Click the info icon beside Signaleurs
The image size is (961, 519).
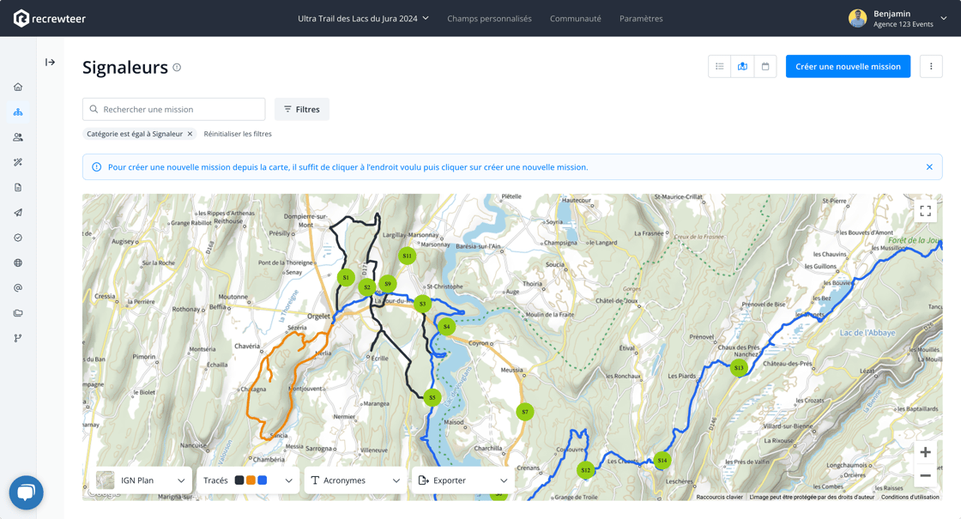click(x=177, y=68)
